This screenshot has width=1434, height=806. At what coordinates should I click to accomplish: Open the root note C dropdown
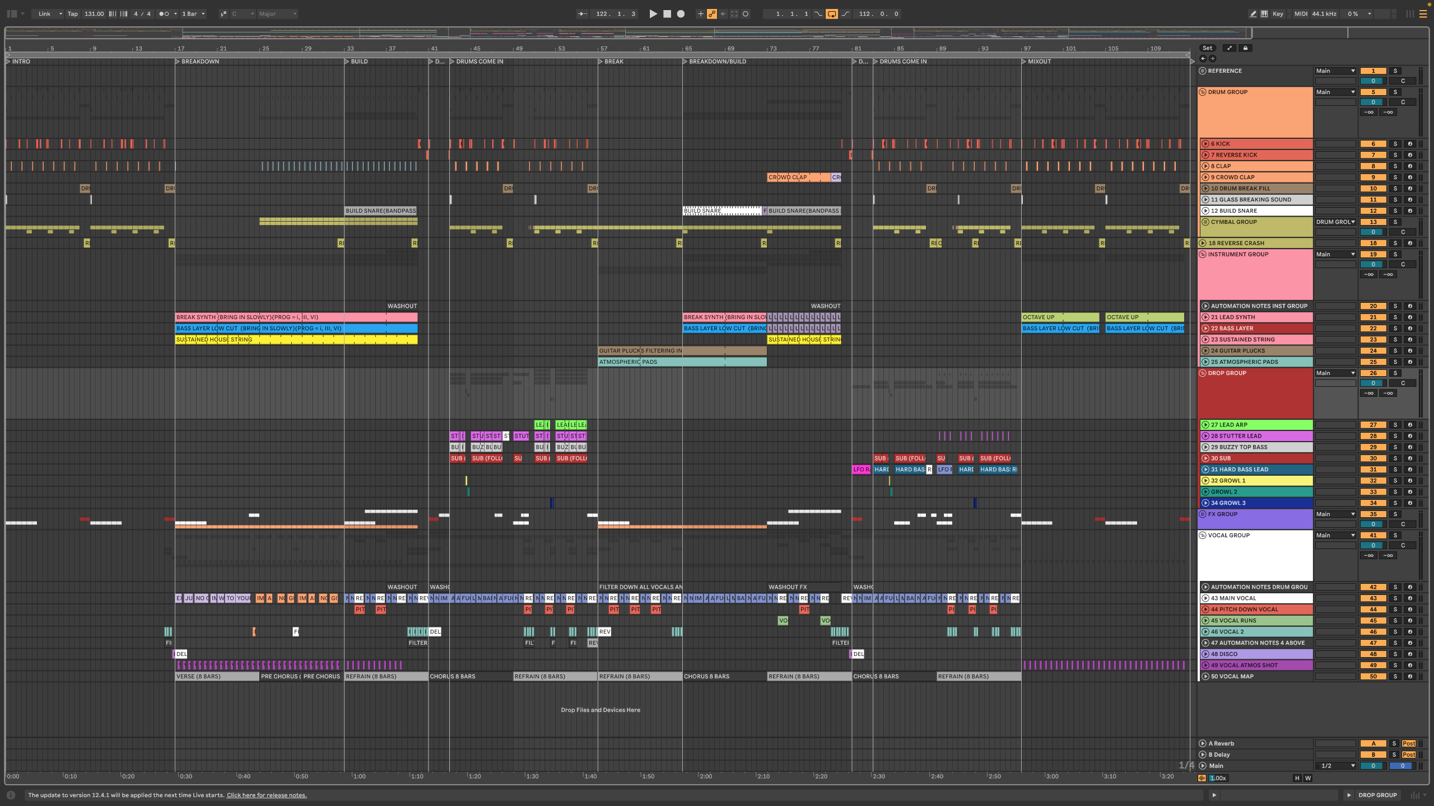coord(243,14)
